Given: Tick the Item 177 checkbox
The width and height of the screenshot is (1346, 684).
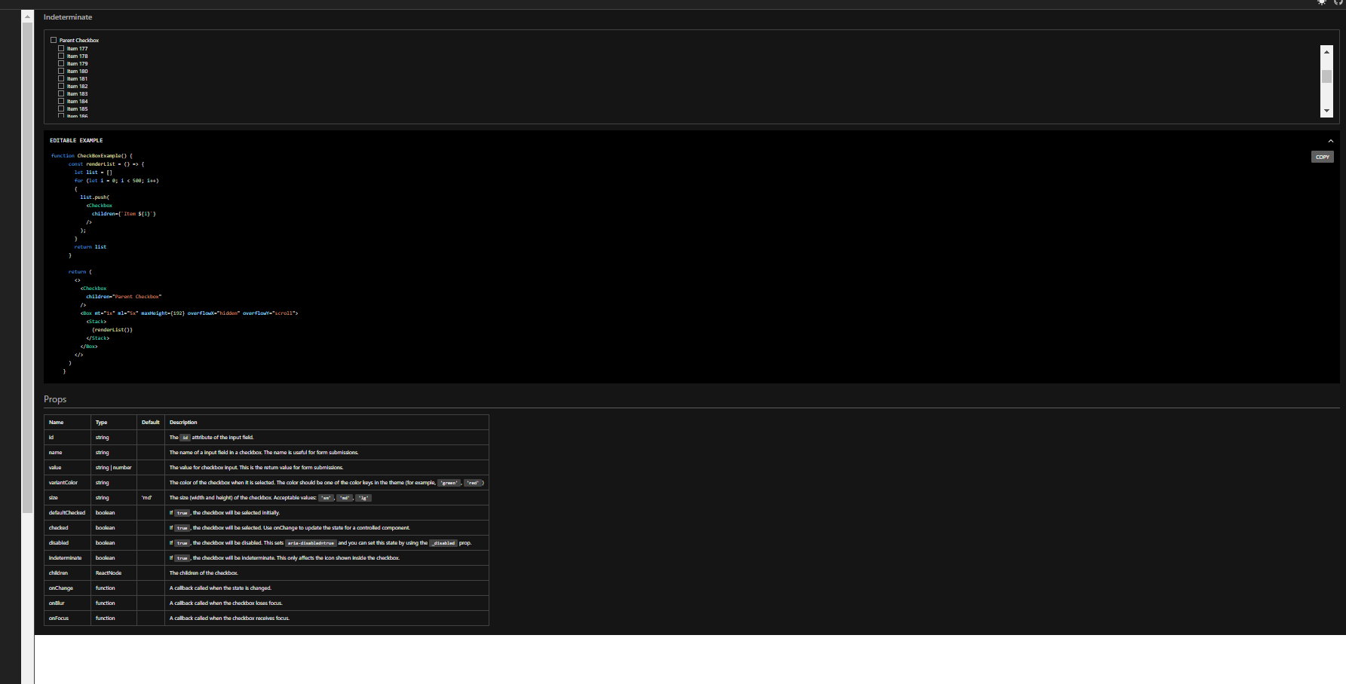Looking at the screenshot, I should [61, 48].
